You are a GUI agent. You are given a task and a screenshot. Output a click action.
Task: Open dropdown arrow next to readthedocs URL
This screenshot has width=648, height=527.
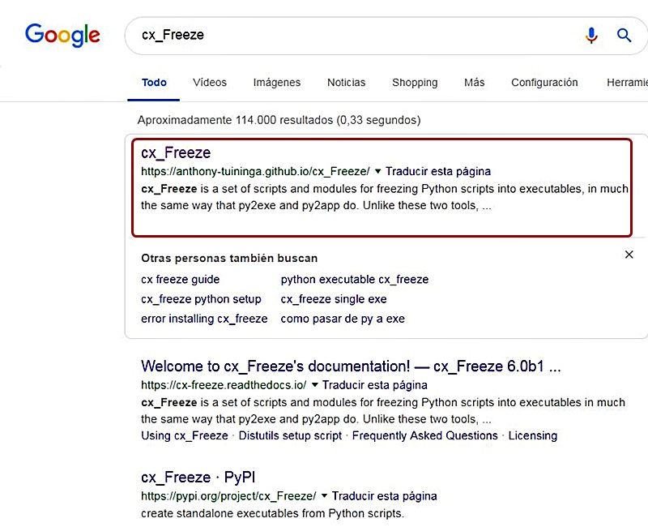315,384
